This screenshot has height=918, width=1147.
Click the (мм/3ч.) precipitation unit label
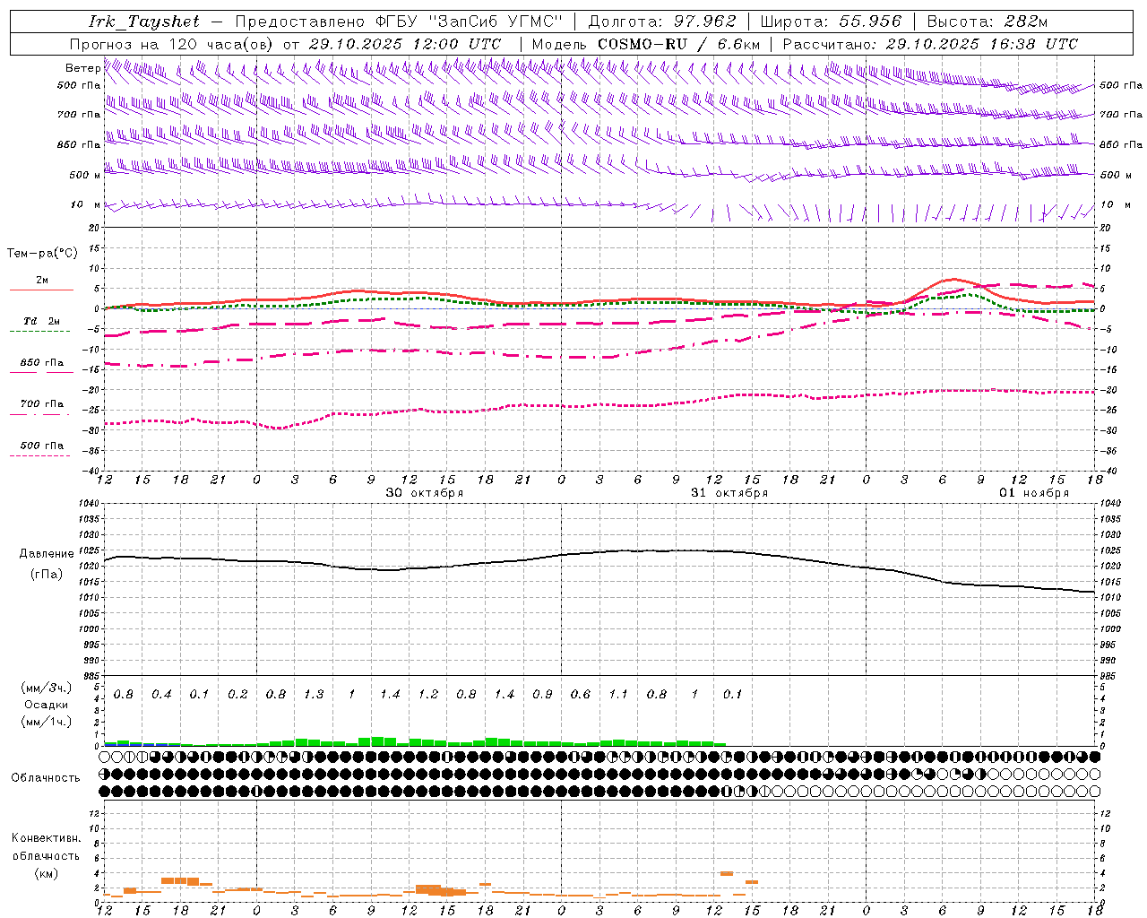[47, 688]
